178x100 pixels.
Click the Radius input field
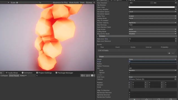pyautogui.click(x=153, y=64)
